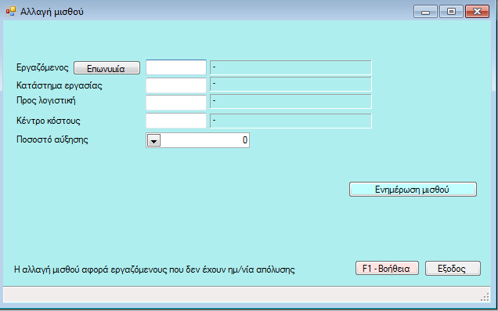The width and height of the screenshot is (498, 311).
Task: Click the Αλλαγή μισθού title text
Action: coord(52,12)
